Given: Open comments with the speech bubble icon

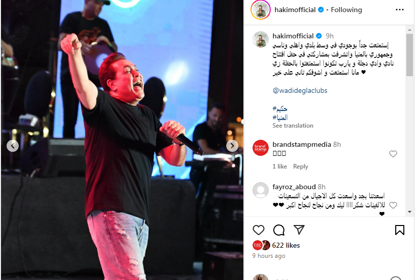Looking at the screenshot, I should click(x=279, y=230).
